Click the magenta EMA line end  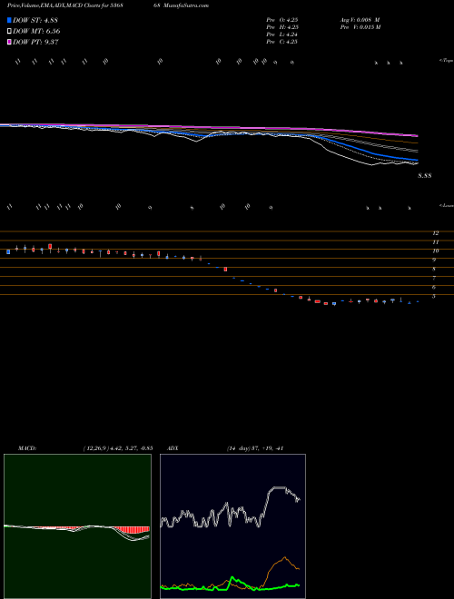point(416,135)
